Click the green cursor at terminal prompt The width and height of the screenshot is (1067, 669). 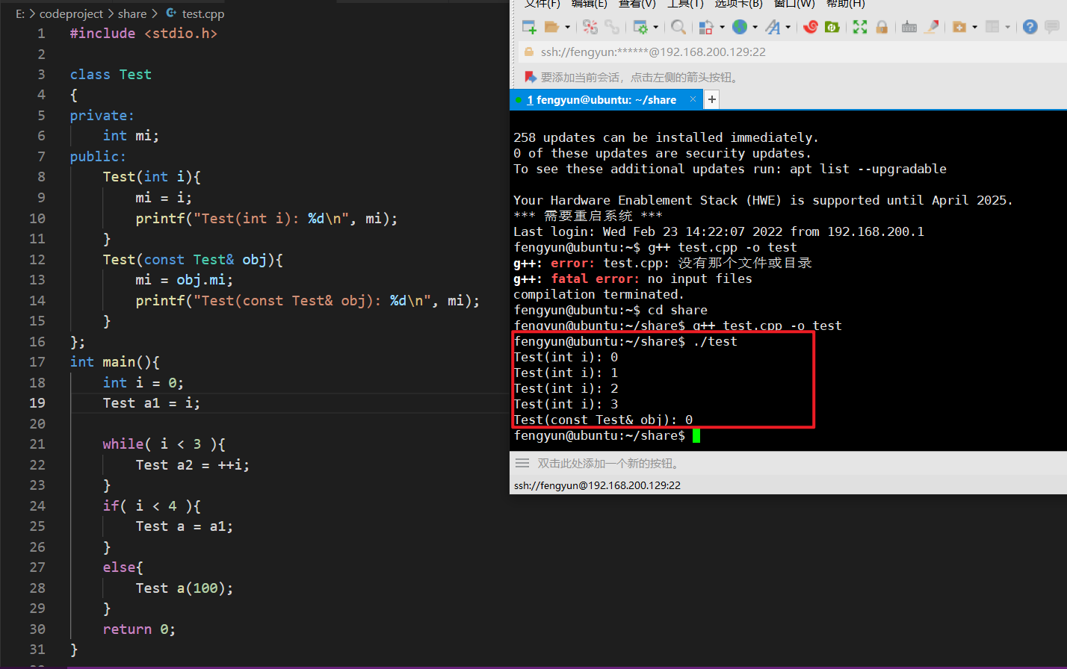[x=696, y=436]
